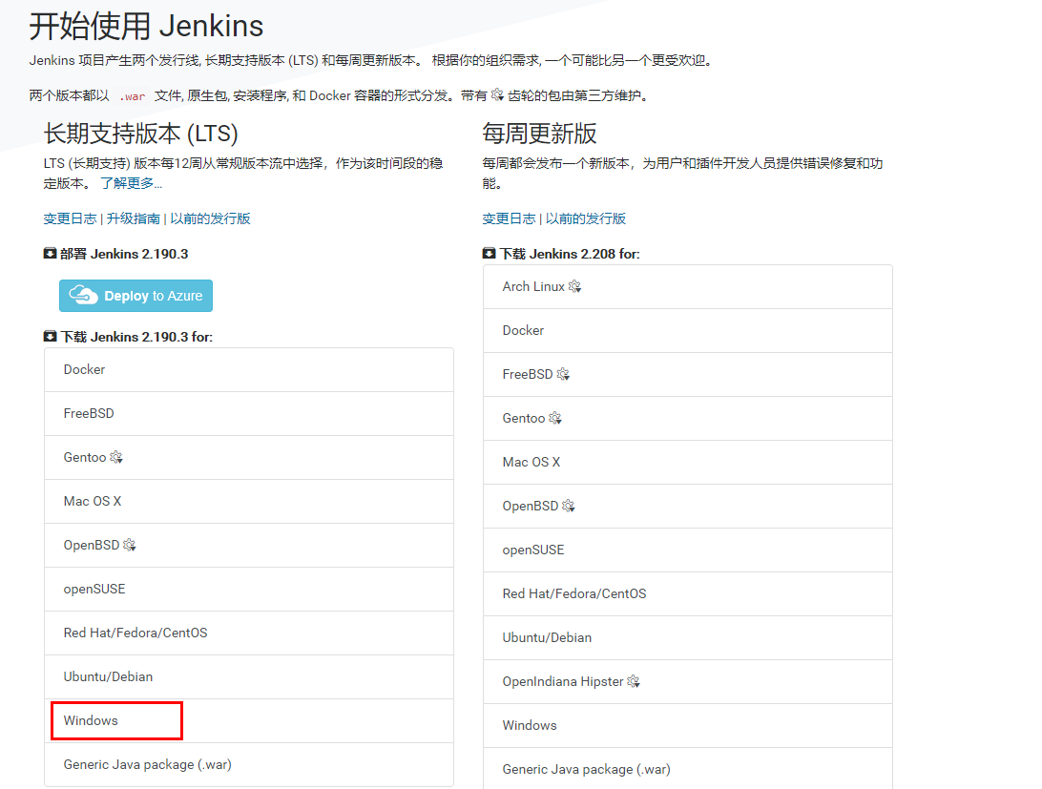Screen dimensions: 1042x789
Task: Click the gear icon beside weekly OpenBSD
Action: 568,506
